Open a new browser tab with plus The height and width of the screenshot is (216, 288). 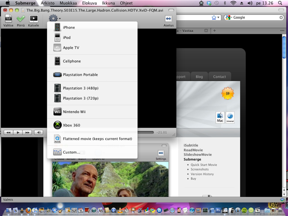pyautogui.click(x=214, y=31)
